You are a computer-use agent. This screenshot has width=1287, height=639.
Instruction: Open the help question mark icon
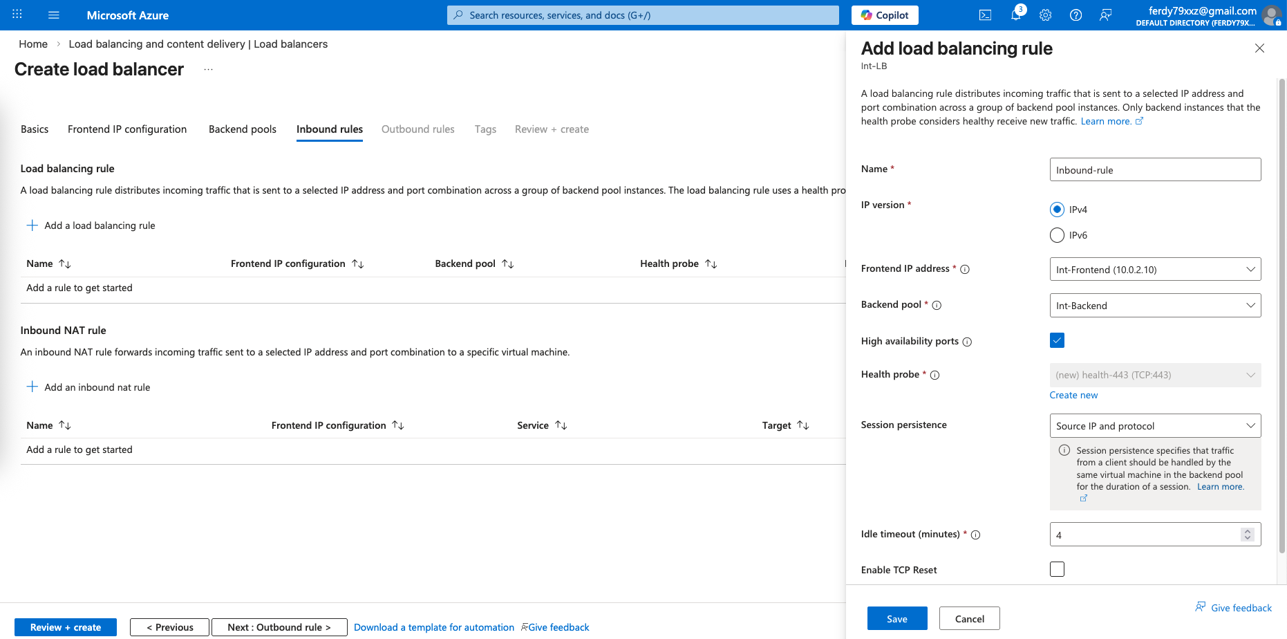click(1075, 15)
